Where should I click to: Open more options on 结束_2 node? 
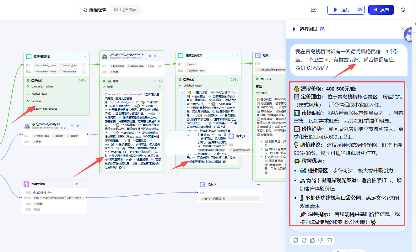[x=258, y=184]
